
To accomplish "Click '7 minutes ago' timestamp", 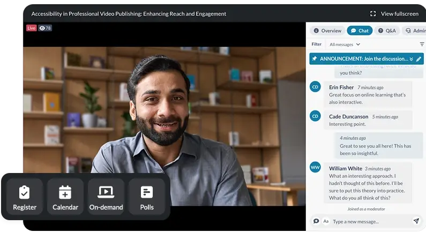I will [x=370, y=88].
